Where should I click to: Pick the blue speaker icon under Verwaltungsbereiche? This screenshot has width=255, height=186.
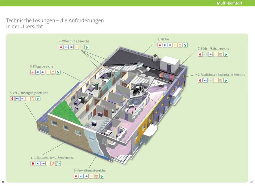pos(81,176)
